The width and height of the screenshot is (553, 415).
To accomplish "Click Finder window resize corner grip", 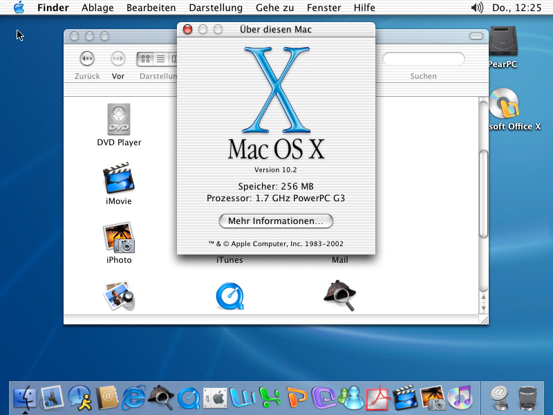I will point(485,320).
